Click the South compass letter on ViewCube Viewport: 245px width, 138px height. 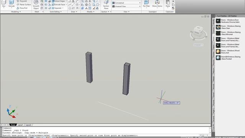click(194, 39)
